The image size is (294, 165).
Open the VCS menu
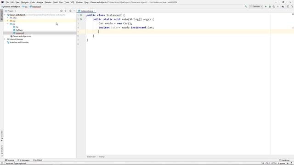(72, 2)
